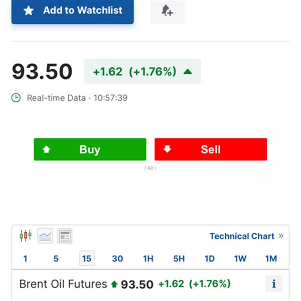The image size is (301, 301).
Task: Click the Add to Watchlist button
Action: pos(72,11)
